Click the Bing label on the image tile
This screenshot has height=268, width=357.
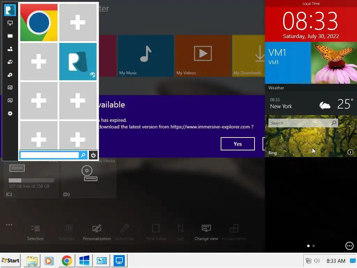(272, 153)
